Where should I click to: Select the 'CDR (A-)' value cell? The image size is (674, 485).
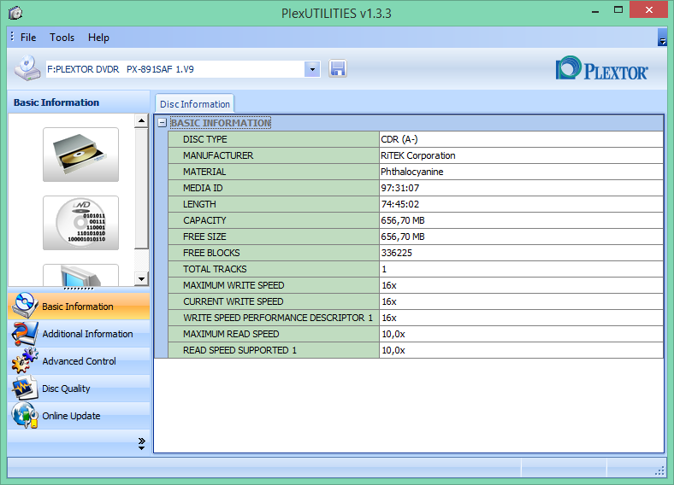click(521, 139)
